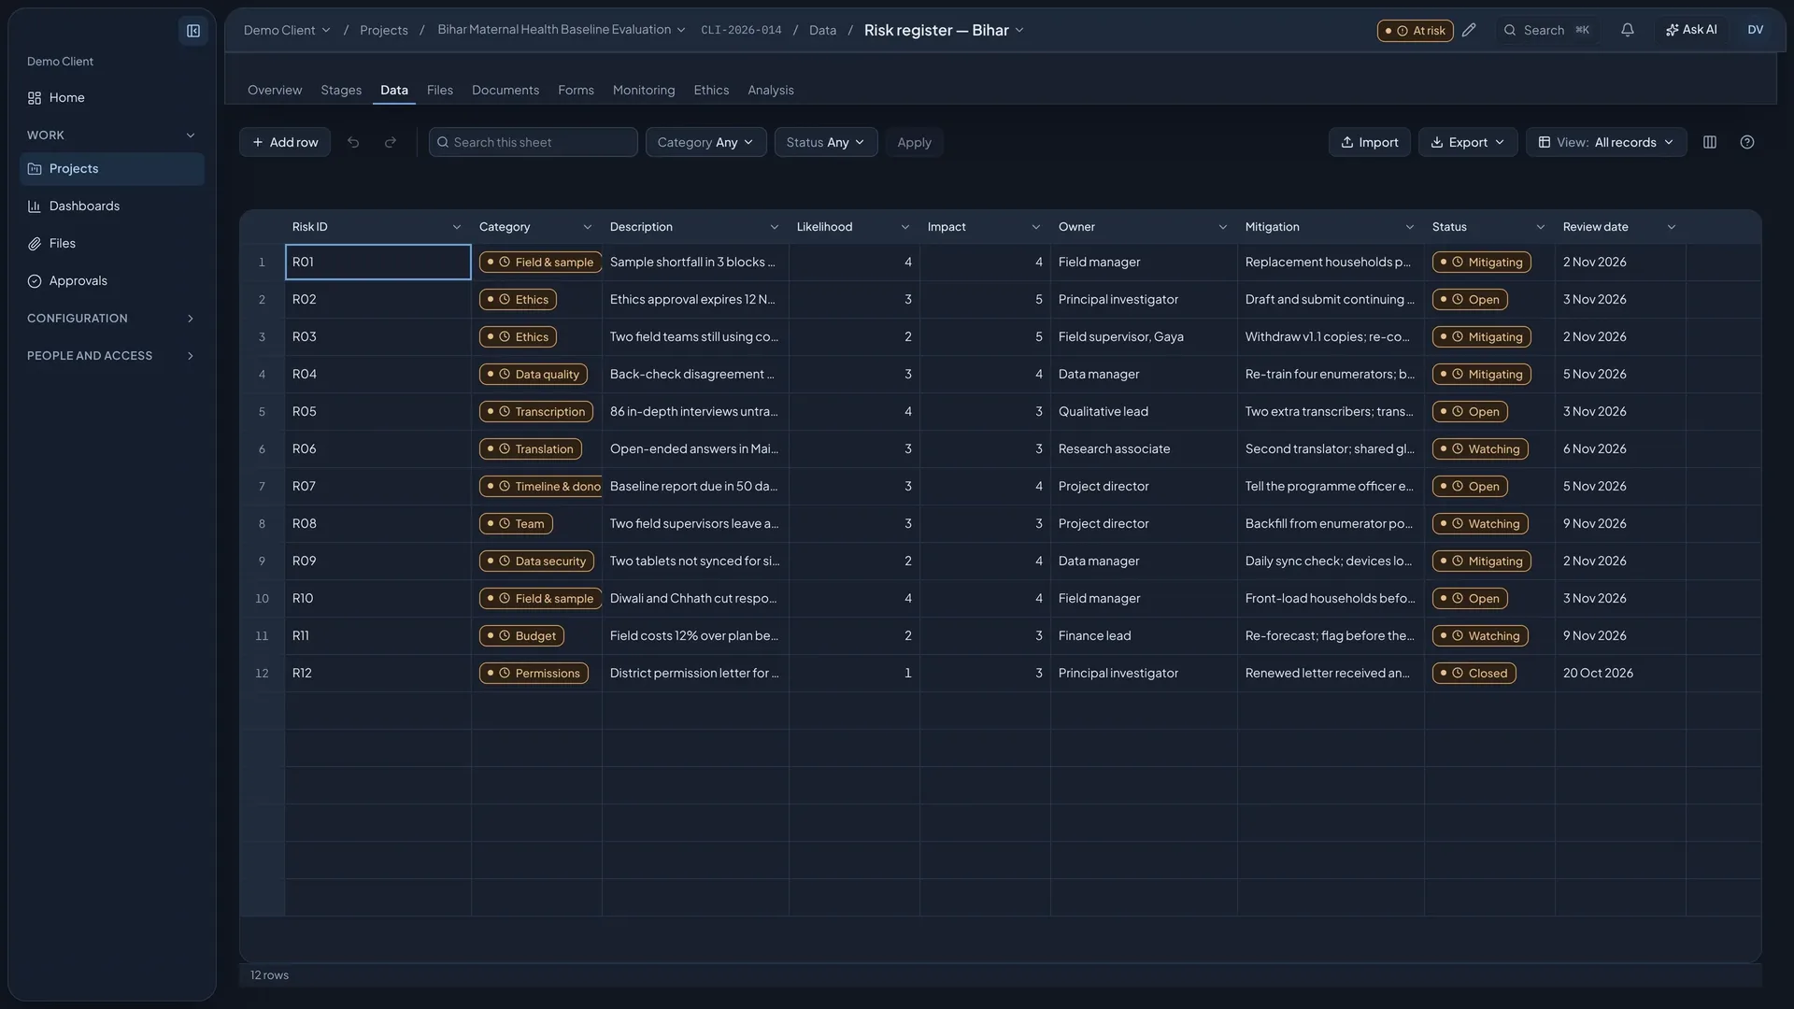The height and width of the screenshot is (1009, 1794).
Task: Open the column layout icon
Action: tap(1710, 142)
